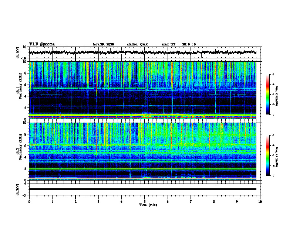
Task: Click the ch.1 voltage waveform trace
Action: (143, 52)
